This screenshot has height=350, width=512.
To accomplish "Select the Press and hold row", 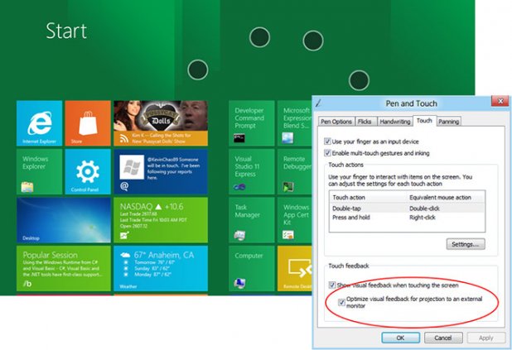I will coord(407,218).
